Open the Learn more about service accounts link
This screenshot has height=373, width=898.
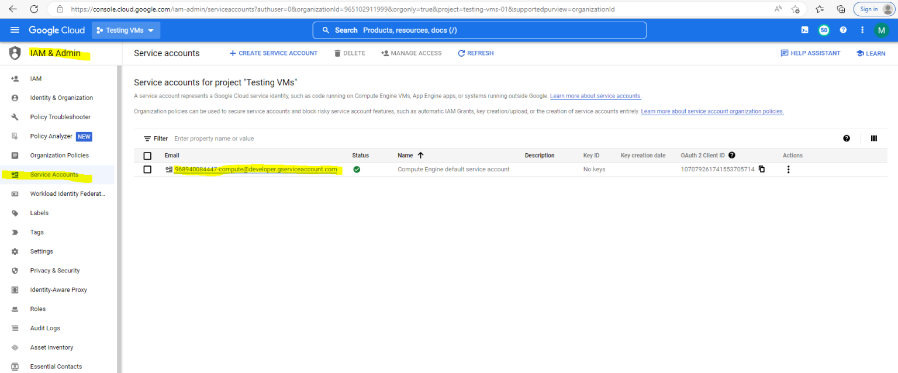pyautogui.click(x=595, y=96)
